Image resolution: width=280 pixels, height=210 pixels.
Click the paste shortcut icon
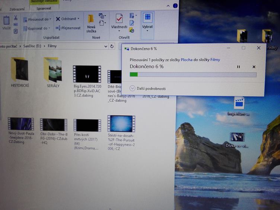[16, 31]
